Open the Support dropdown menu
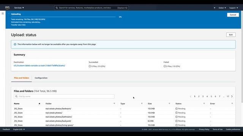243x136 pixels. pyautogui.click(x=234, y=8)
